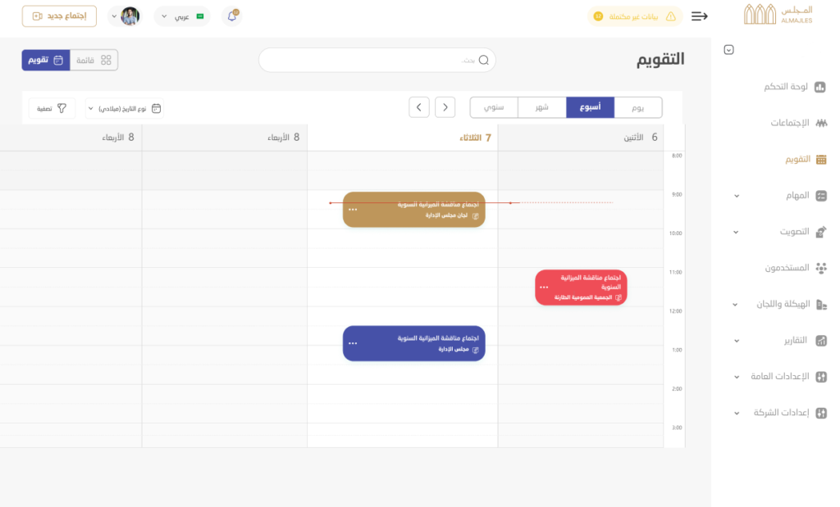Click the تصفية filter button
This screenshot has width=840, height=507.
(52, 108)
